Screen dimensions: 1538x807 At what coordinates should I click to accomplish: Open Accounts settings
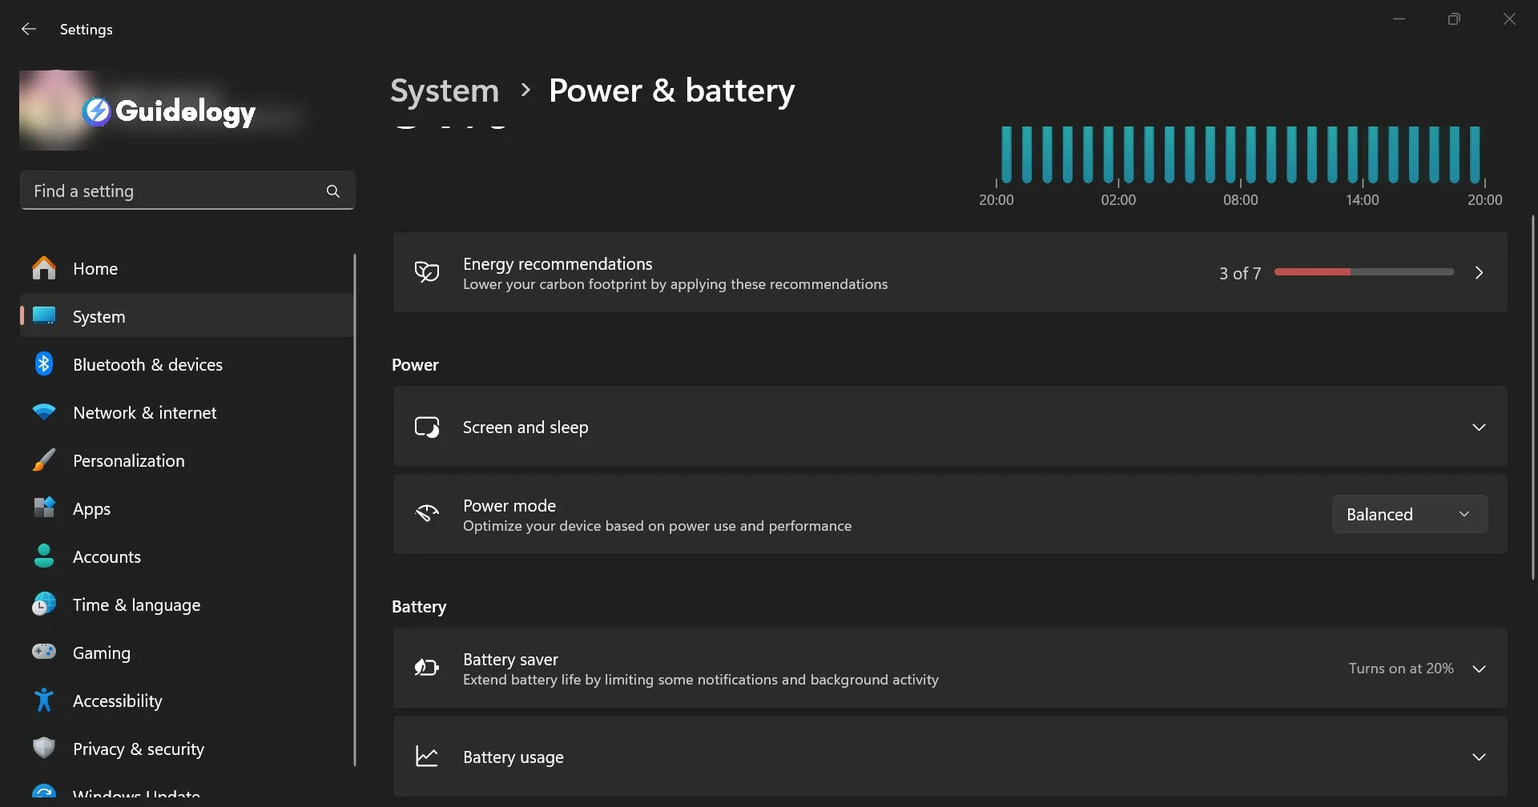(186, 556)
